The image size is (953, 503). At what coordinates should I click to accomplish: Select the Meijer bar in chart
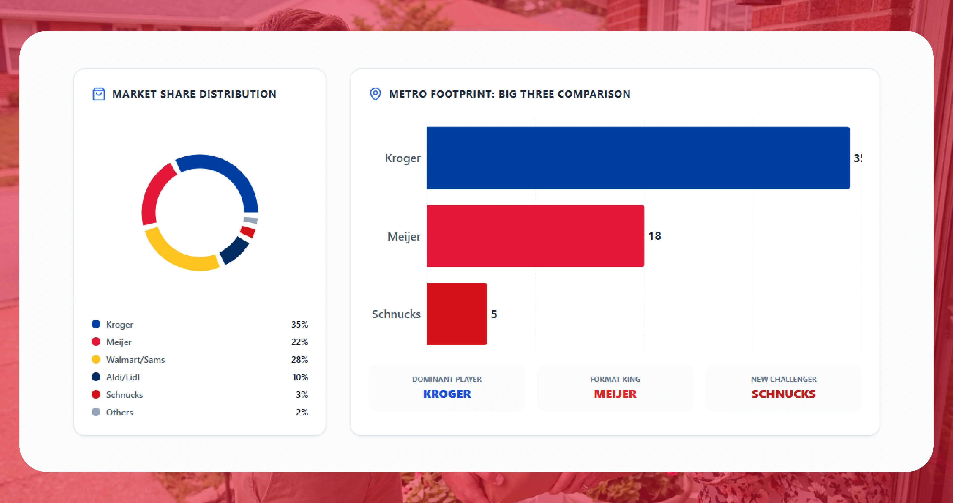click(x=535, y=236)
